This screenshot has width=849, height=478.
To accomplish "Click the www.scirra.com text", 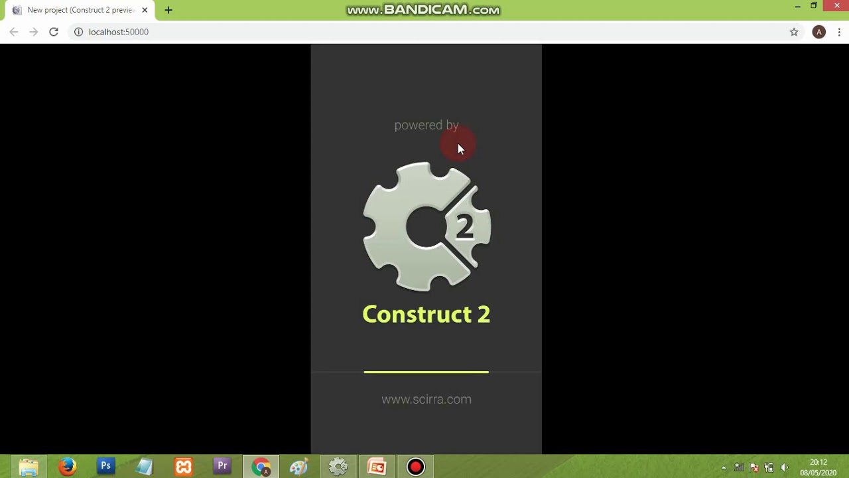I will click(x=426, y=399).
